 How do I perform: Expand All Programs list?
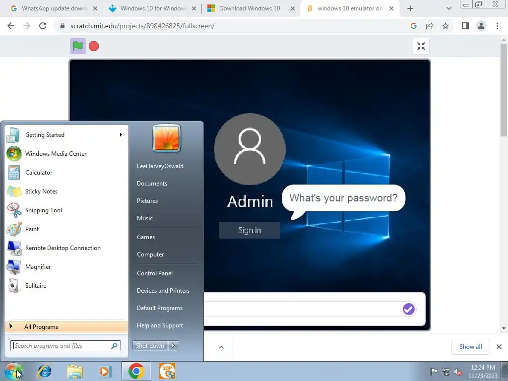point(67,326)
